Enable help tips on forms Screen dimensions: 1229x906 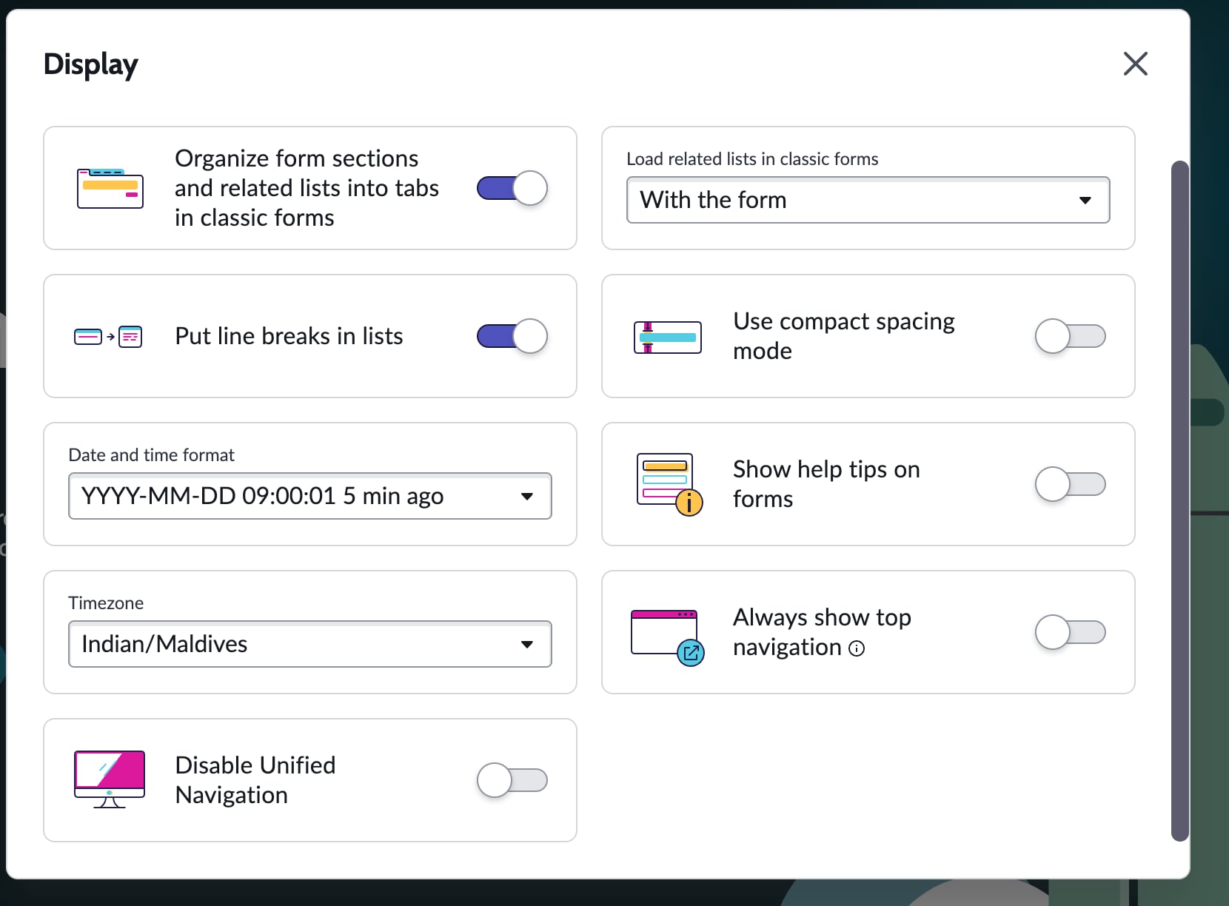pos(1070,485)
